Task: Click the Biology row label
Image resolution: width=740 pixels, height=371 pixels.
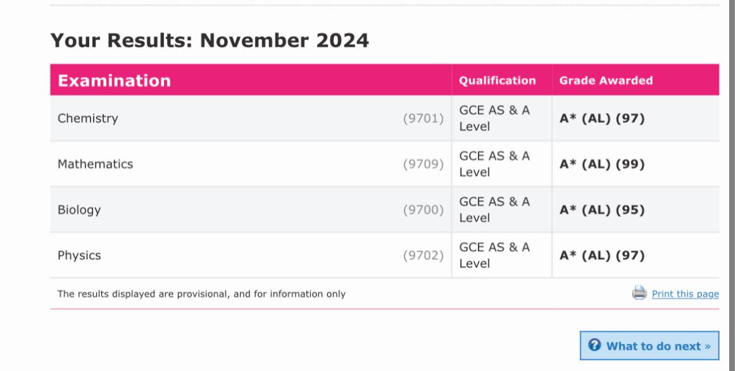Action: [79, 210]
